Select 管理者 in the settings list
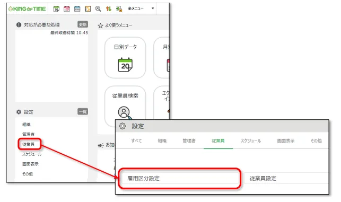 28,134
